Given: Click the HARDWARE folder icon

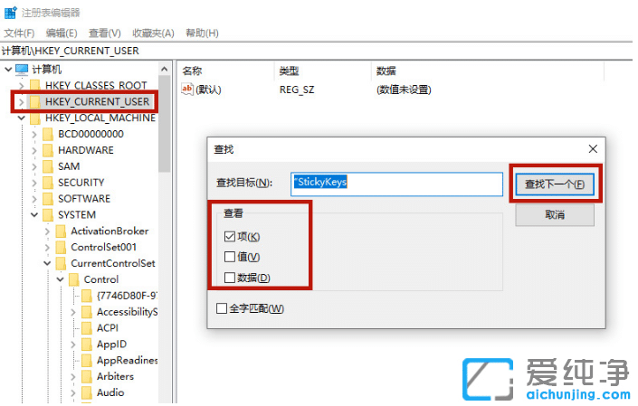Looking at the screenshot, I should [x=48, y=150].
